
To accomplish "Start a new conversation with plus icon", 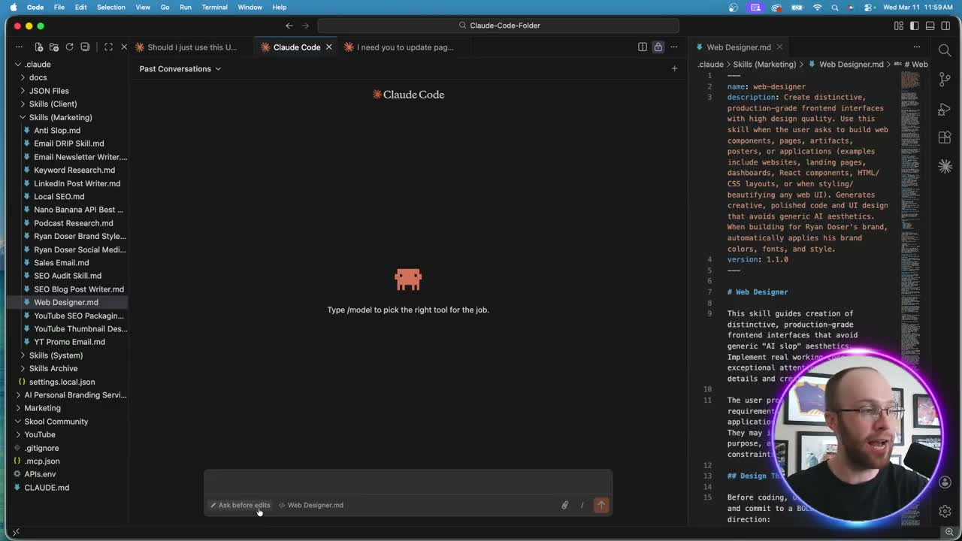I will (x=674, y=68).
